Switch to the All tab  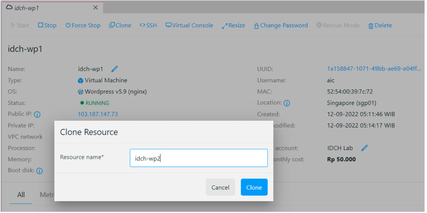coord(21,195)
